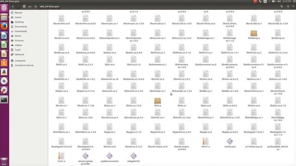Select the libXcomposite.so.1 file
Viewport: 296px width, 166px height.
[x=110, y=35]
